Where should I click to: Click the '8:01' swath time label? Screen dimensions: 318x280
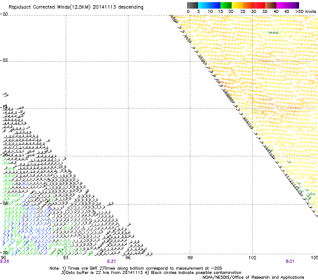click(290, 261)
